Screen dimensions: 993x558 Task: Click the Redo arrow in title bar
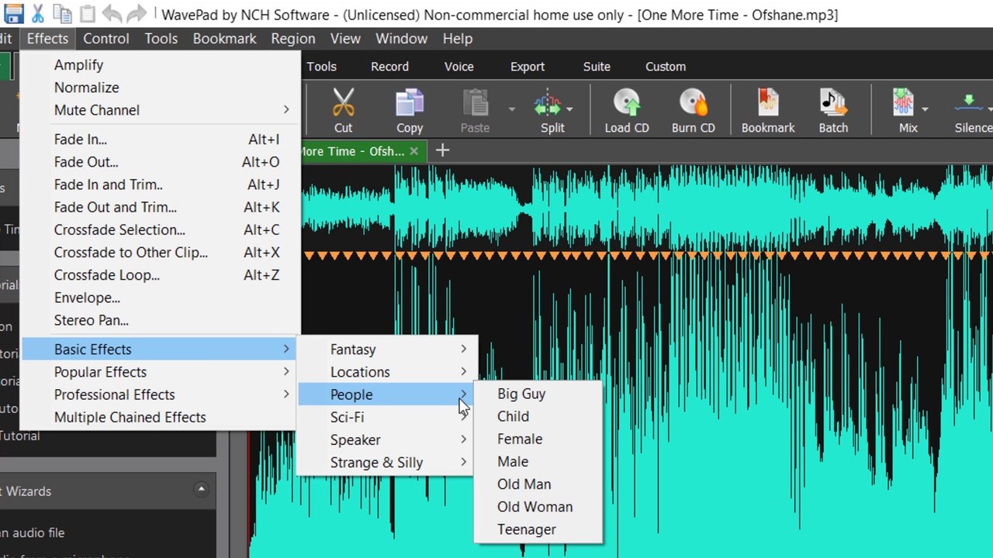click(137, 14)
